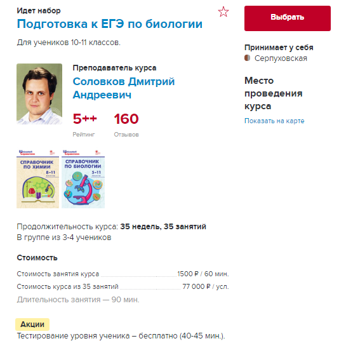Open Справочник по химии book cover
This screenshot has width=346, height=348.
point(37,178)
